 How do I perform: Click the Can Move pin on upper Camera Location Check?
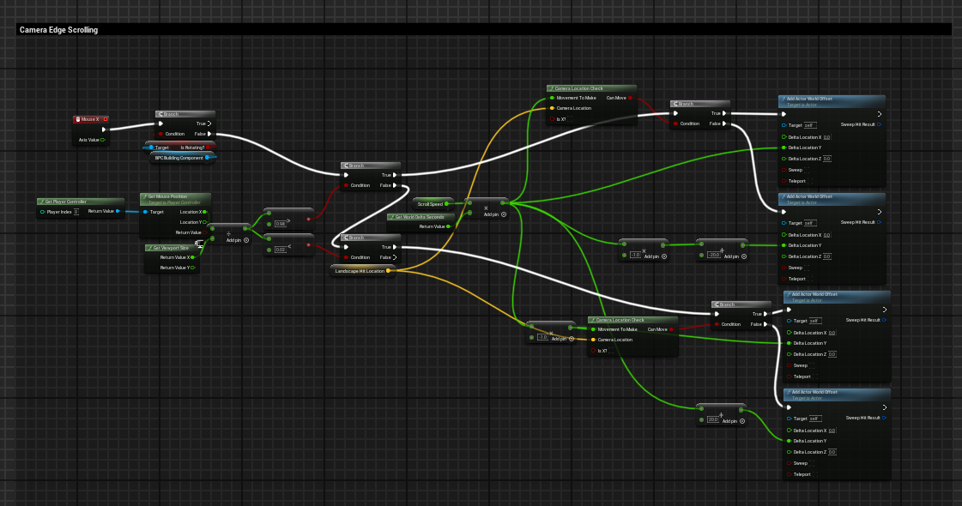(x=631, y=98)
